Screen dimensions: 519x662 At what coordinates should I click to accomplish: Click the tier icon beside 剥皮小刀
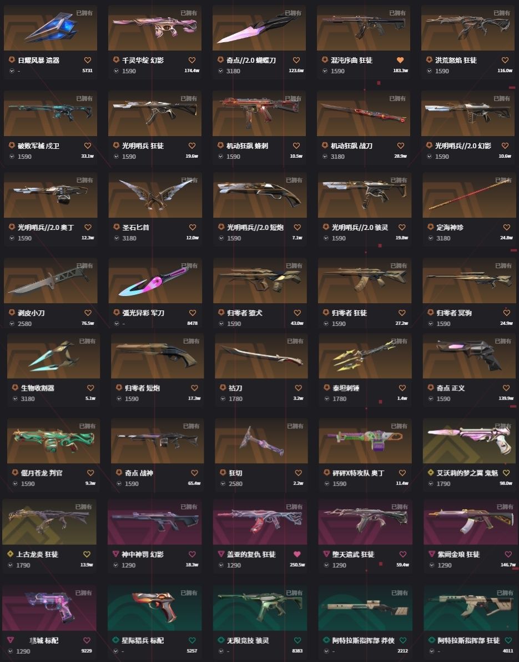(12, 313)
